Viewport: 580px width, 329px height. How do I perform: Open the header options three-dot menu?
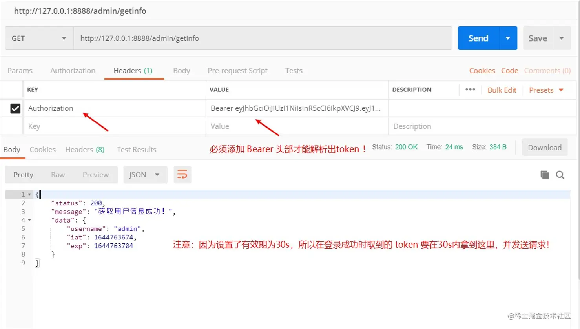tap(470, 90)
